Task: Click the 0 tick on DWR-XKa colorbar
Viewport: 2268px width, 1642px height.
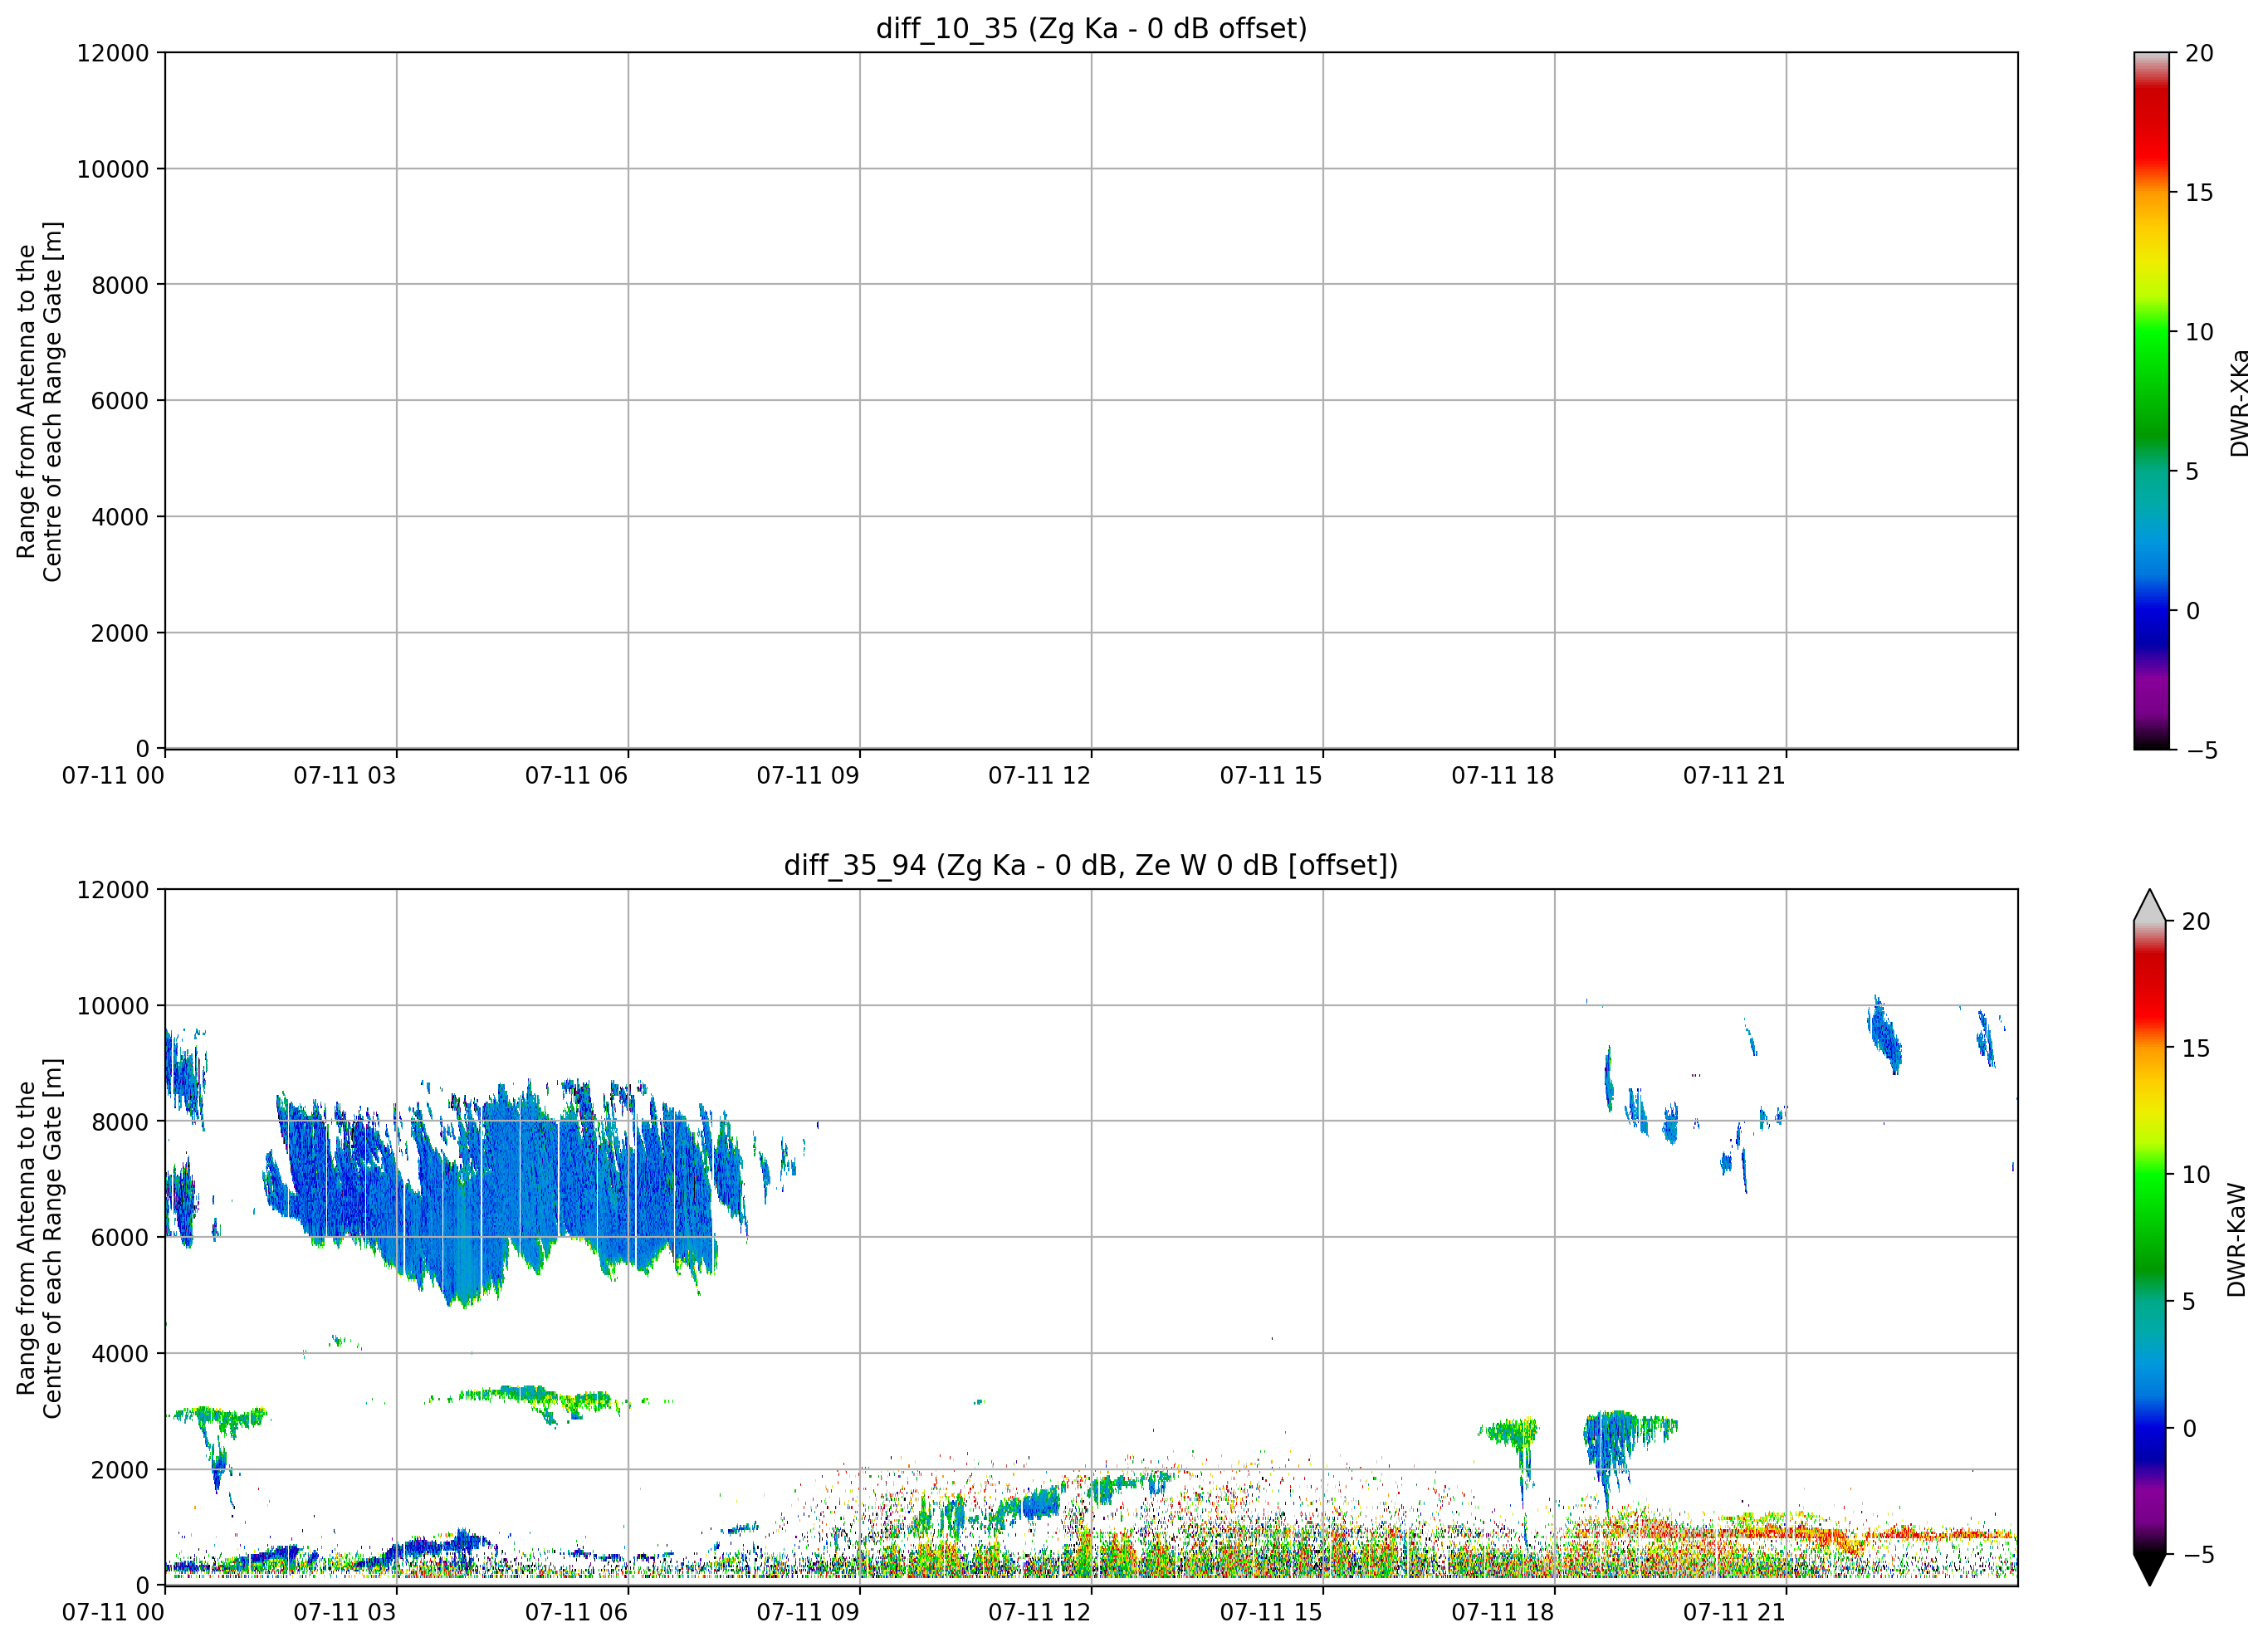Action: (x=2192, y=611)
